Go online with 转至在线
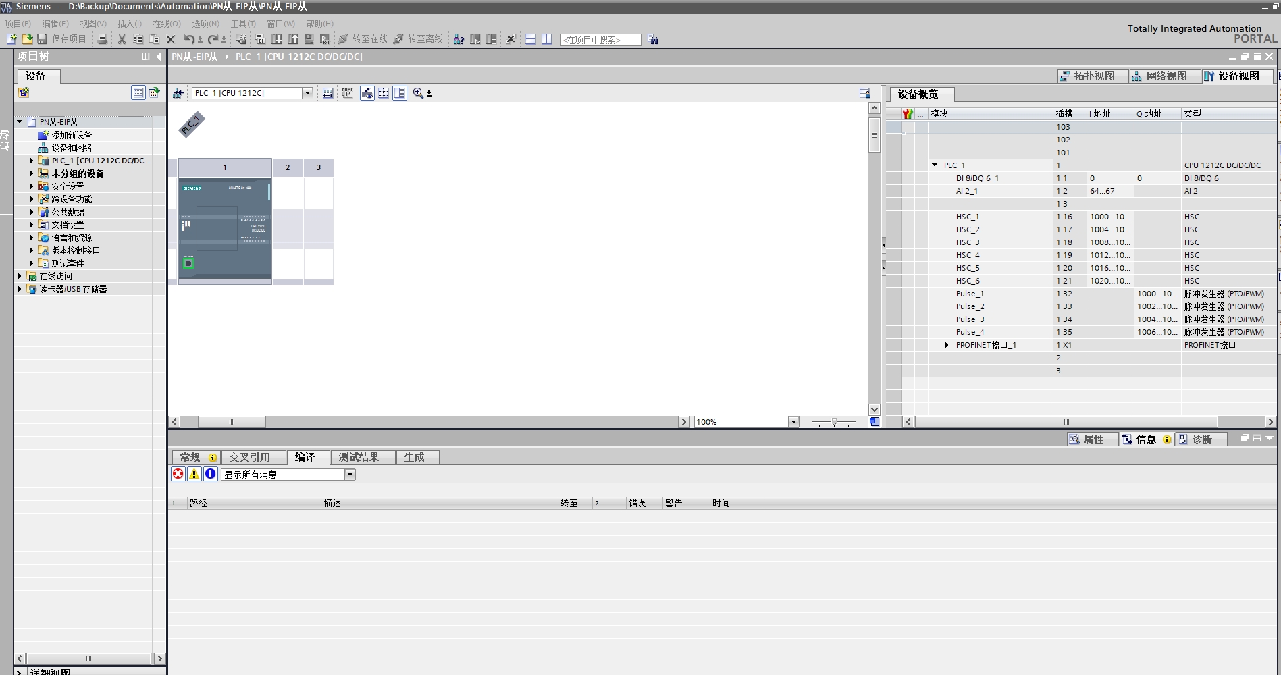This screenshot has height=675, width=1281. [363, 39]
